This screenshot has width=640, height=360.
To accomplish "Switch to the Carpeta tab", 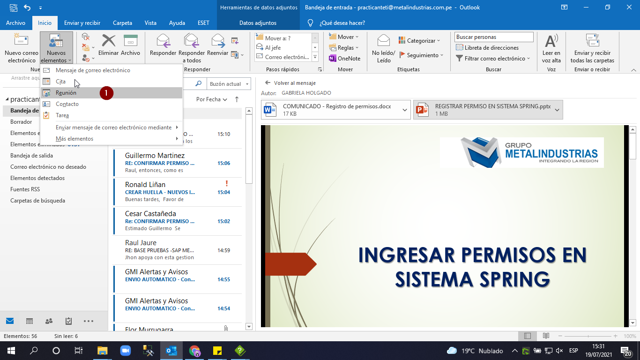I will (x=122, y=23).
